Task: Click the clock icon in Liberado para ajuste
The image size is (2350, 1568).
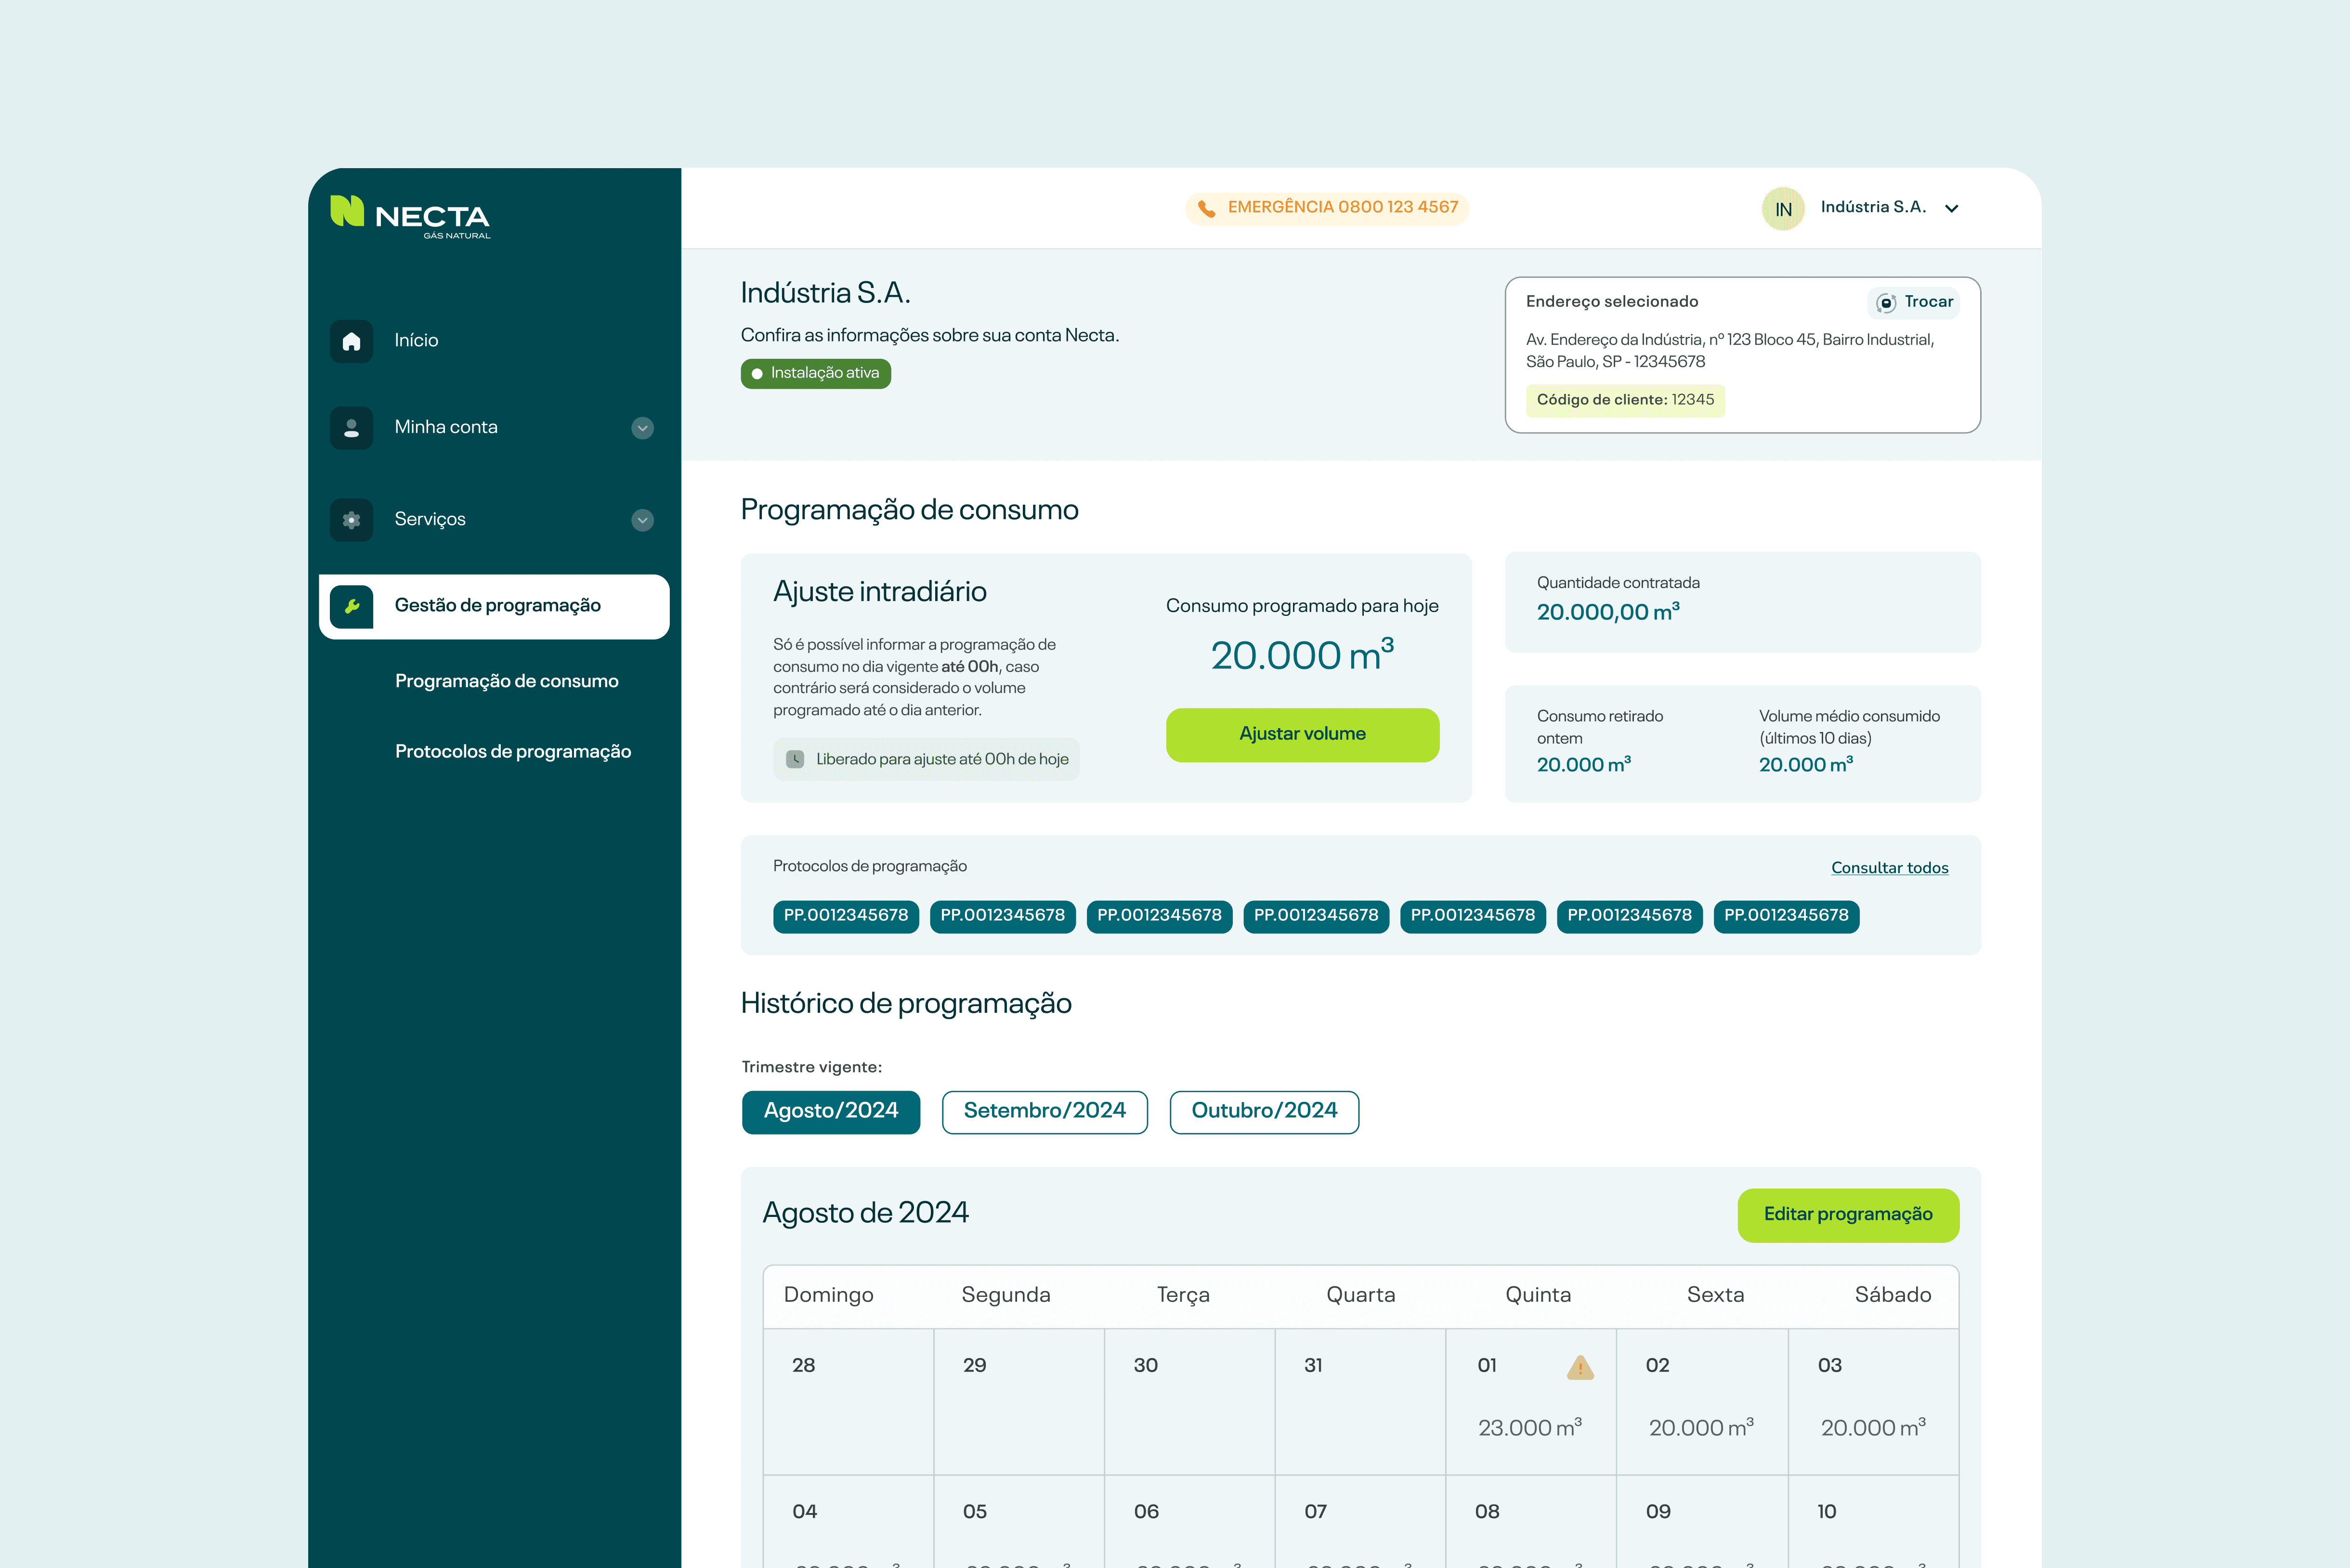Action: (795, 759)
